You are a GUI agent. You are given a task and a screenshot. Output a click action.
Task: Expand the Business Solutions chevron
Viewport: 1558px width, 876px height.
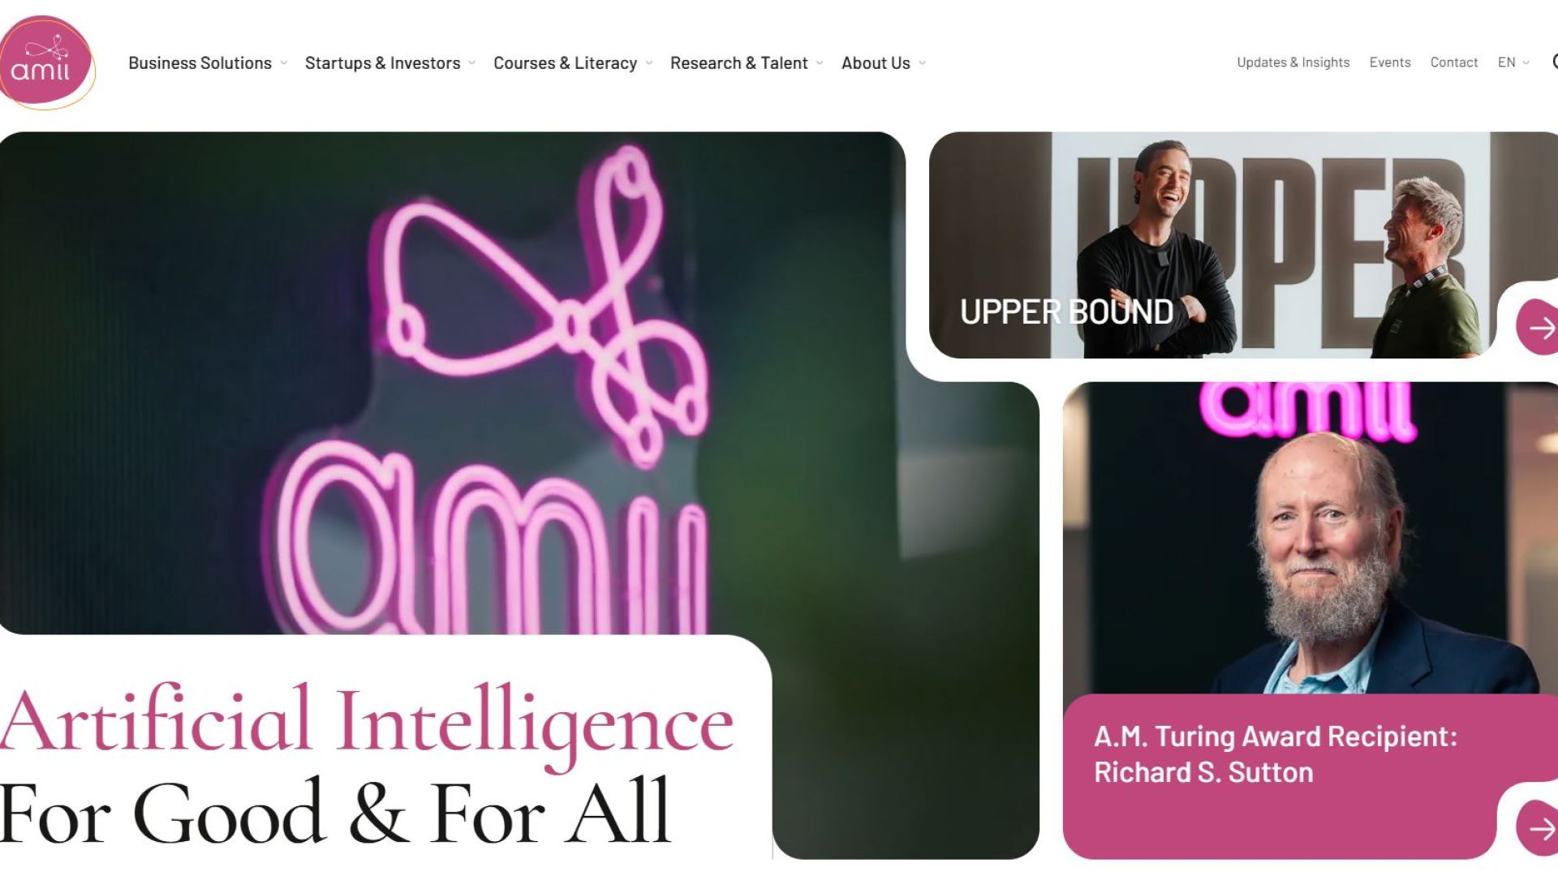[x=284, y=63]
